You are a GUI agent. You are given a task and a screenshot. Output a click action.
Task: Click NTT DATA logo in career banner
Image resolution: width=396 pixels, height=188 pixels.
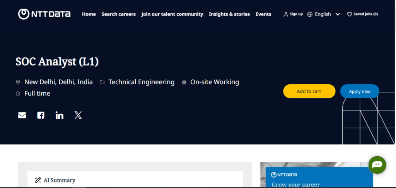tap(284, 175)
